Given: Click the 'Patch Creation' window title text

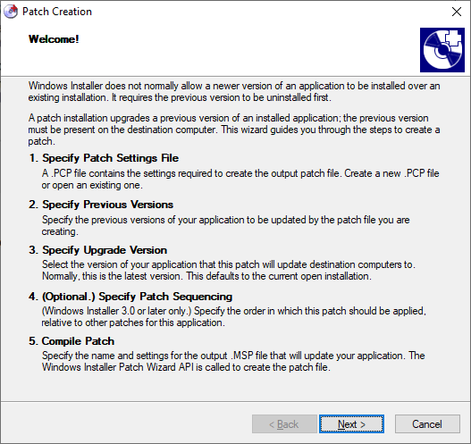Looking at the screenshot, I should tap(57, 12).
